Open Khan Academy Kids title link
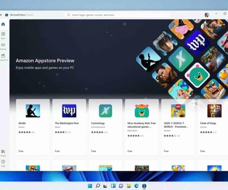This screenshot has height=190, width=228. 142,125
